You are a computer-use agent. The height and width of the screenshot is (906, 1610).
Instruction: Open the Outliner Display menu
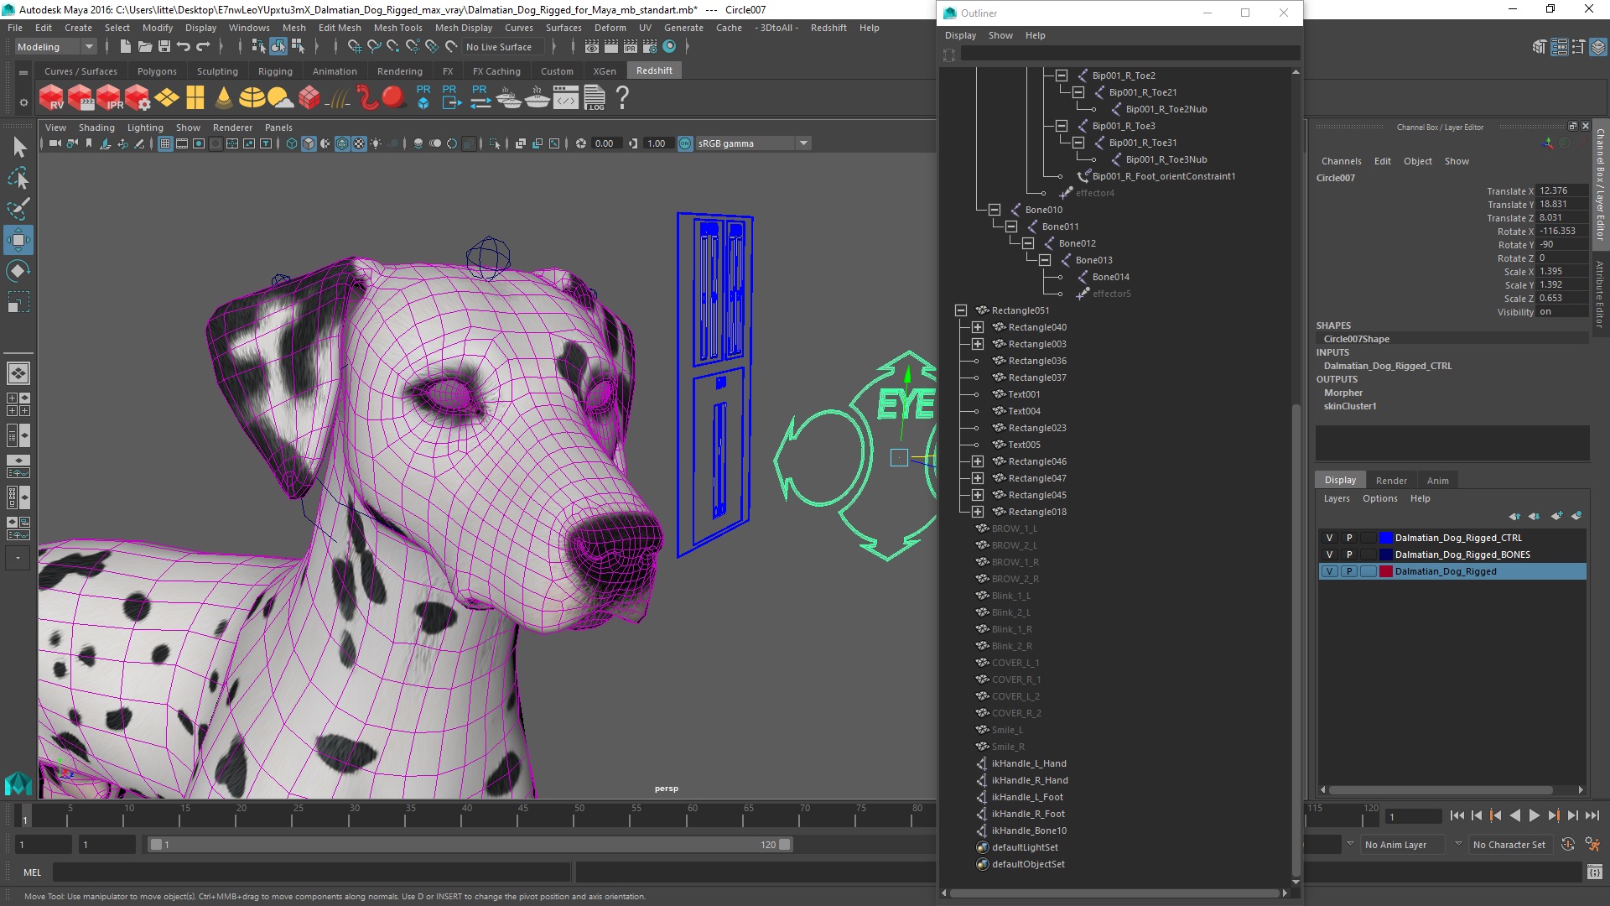coord(960,35)
